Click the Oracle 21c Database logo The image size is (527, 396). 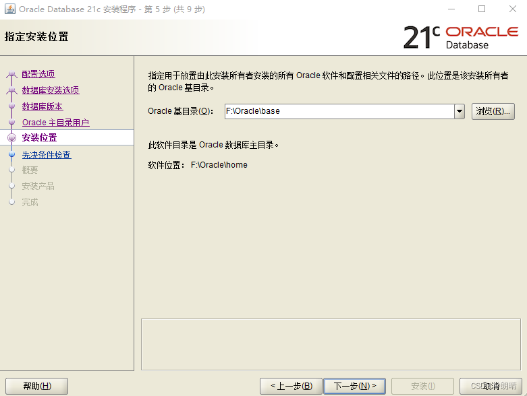pos(461,37)
